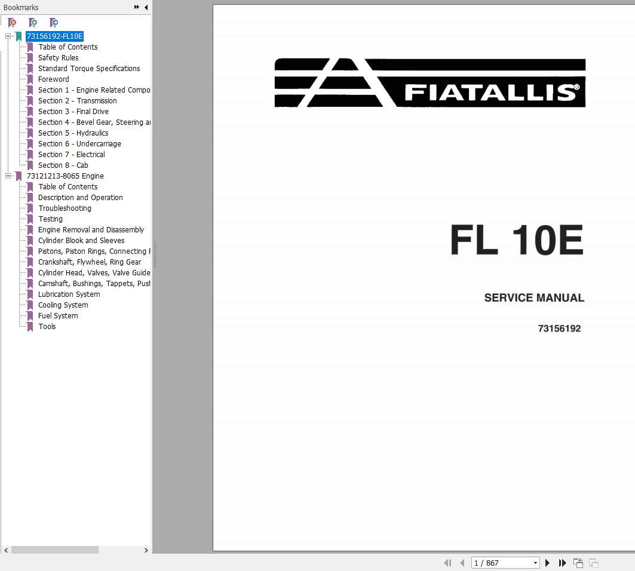The height and width of the screenshot is (571, 635).
Task: Delete the selected bookmark using red X flag icon
Action: (x=11, y=22)
